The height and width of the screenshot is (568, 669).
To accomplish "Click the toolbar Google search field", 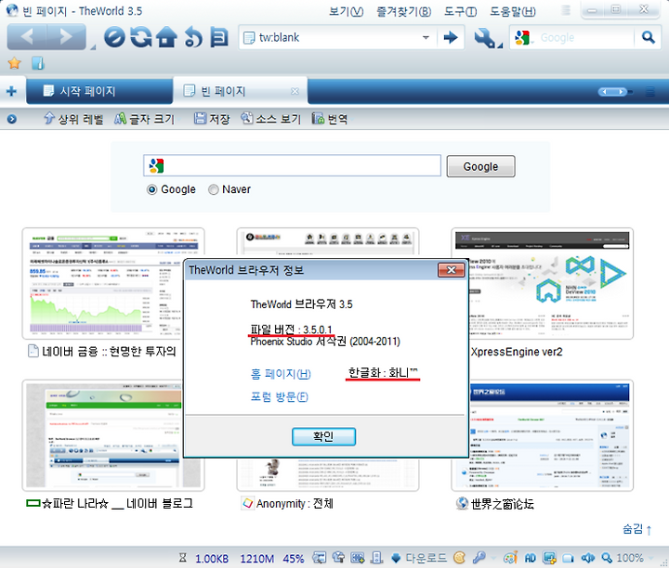I will [x=584, y=38].
